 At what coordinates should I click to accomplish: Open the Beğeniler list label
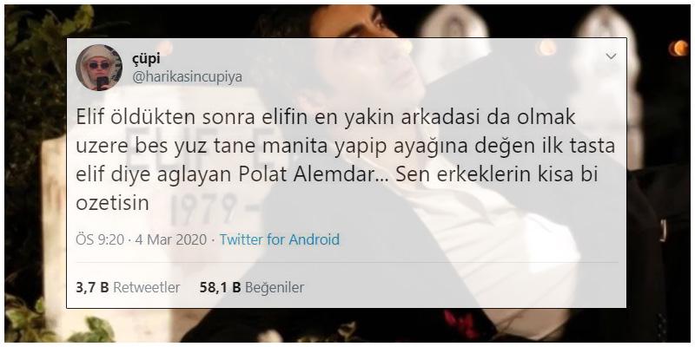pos(275,288)
